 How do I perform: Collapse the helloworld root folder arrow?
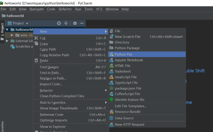tap(7, 29)
